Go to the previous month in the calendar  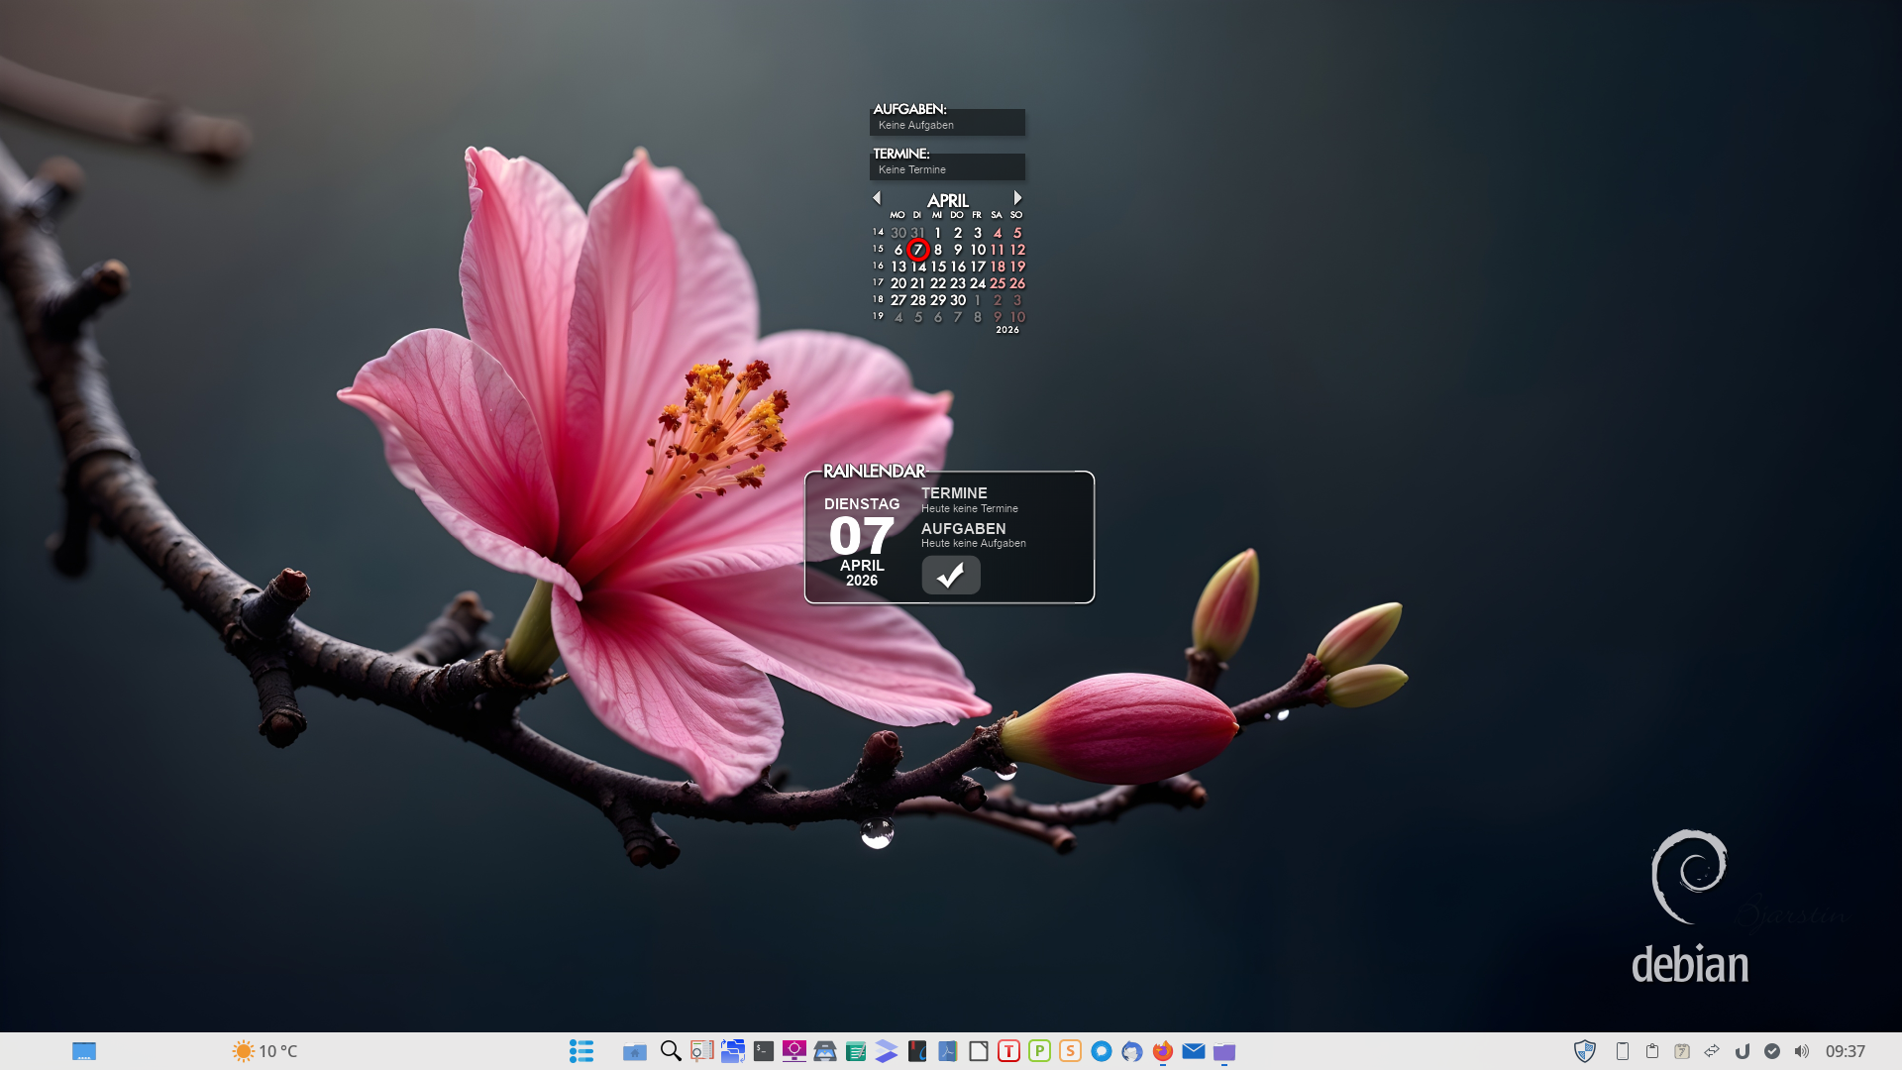point(877,198)
